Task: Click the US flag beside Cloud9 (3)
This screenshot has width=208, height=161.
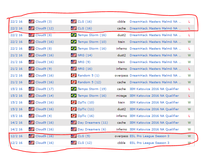Action: 32,21
